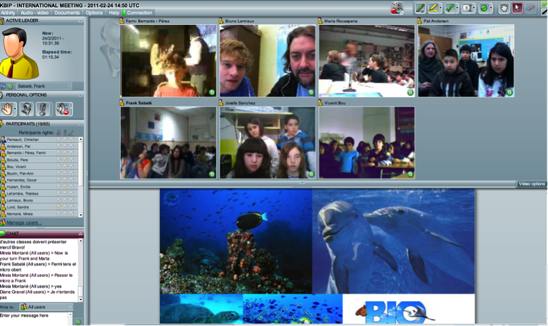
Task: Click the speaker volume icon in Personal Options
Action: click(63, 108)
